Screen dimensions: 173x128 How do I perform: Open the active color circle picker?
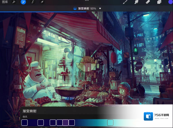(x=170, y=2)
